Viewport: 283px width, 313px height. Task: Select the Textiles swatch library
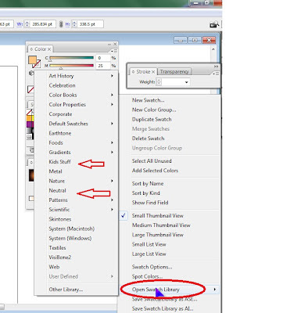pos(76,248)
